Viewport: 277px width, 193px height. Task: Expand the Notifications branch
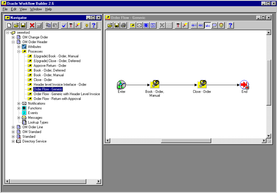coord(19,103)
